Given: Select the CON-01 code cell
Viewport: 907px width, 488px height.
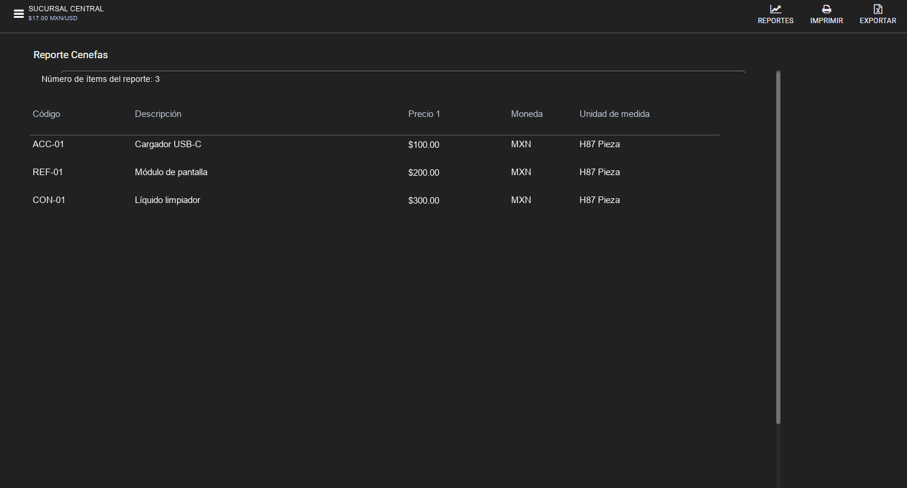Looking at the screenshot, I should click(49, 200).
